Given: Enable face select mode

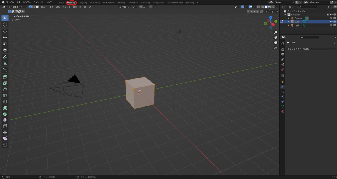Looking at the screenshot, I should (37, 7).
